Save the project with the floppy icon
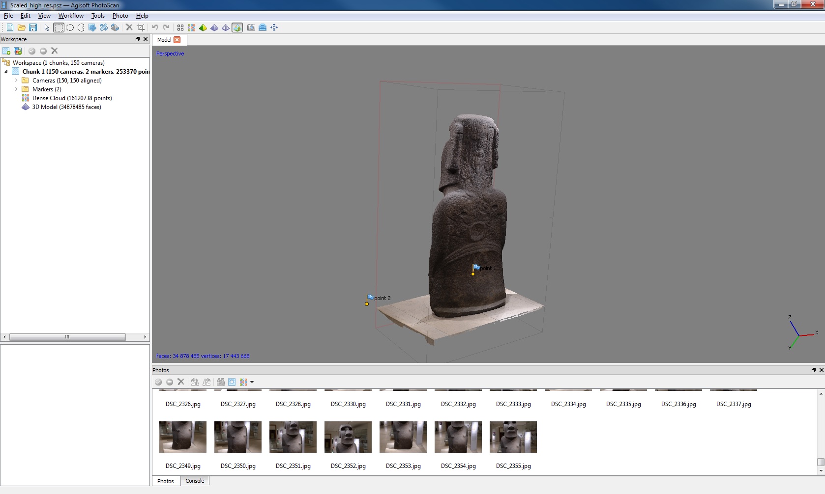 [x=33, y=27]
